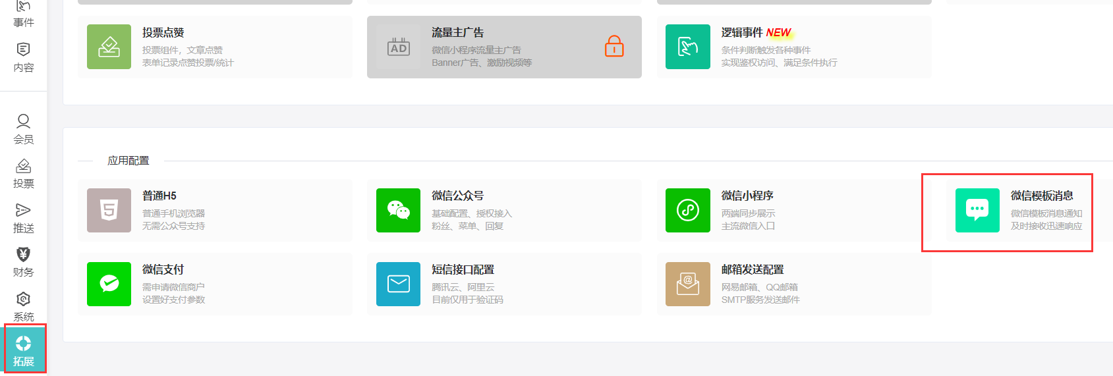The height and width of the screenshot is (376, 1113).
Task: Open 推送 in the sidebar
Action: tap(24, 218)
